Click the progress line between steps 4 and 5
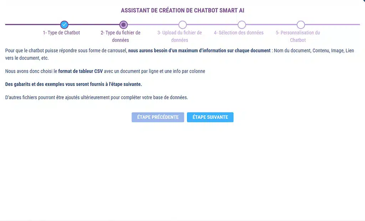The height and width of the screenshot is (221, 365). 271,25
